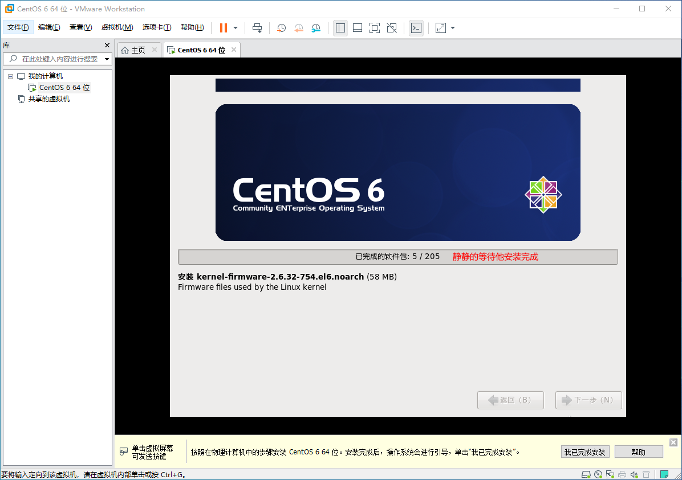
Task: Toggle Unity mode icon
Action: click(392, 28)
